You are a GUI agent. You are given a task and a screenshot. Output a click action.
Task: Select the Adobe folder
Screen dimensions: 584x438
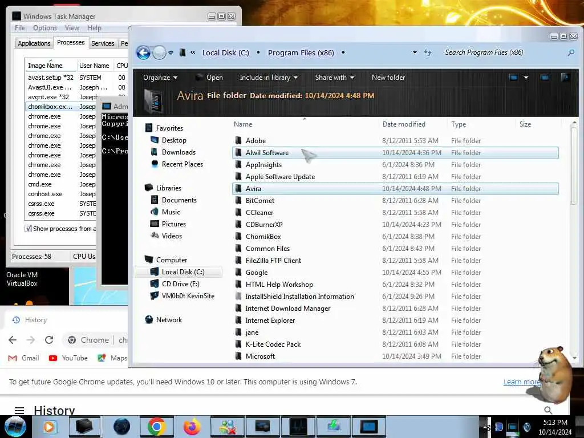click(395, 141)
